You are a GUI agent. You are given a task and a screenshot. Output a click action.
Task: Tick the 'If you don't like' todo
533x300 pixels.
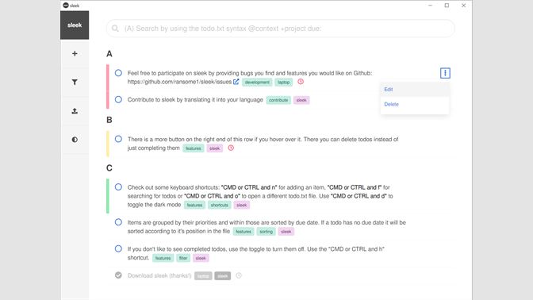click(118, 248)
